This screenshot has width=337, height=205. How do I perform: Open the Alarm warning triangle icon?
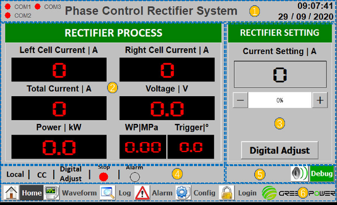(142, 193)
